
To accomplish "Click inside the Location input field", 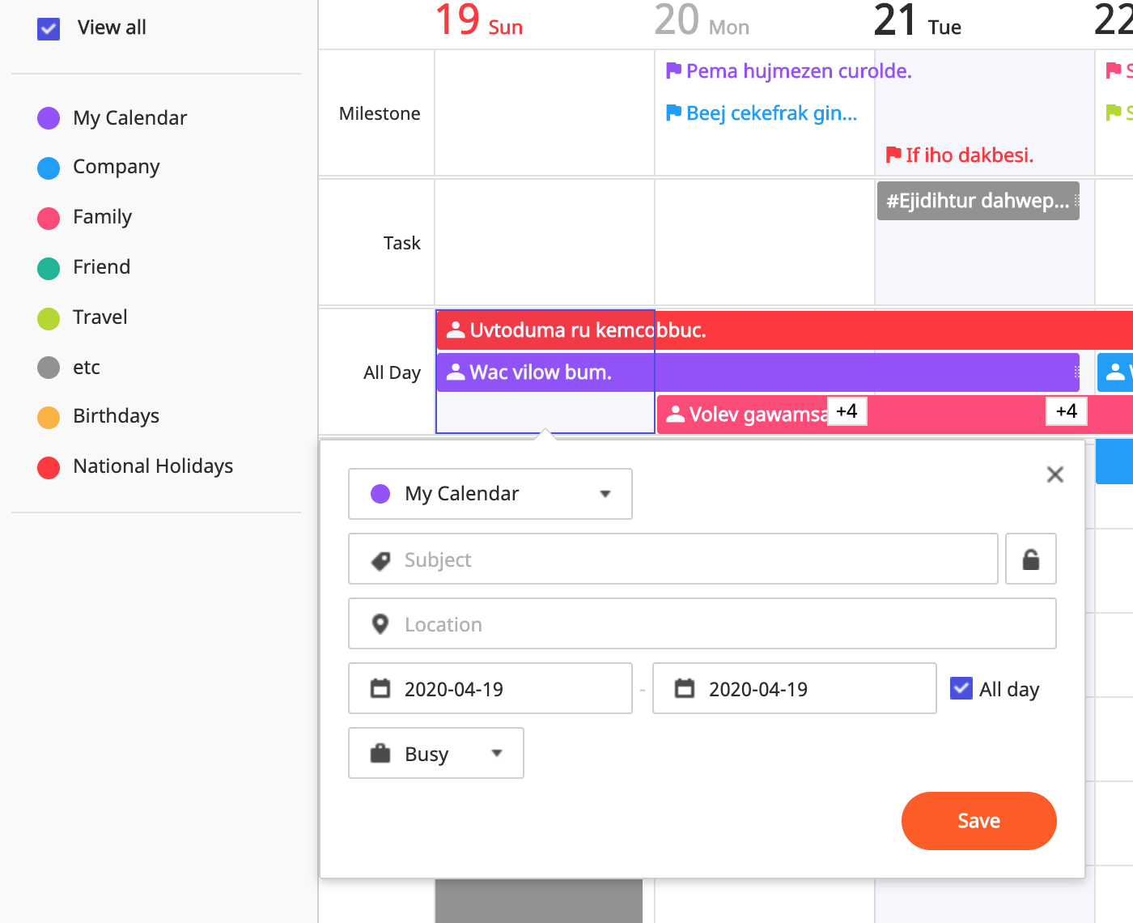I will tap(647, 623).
